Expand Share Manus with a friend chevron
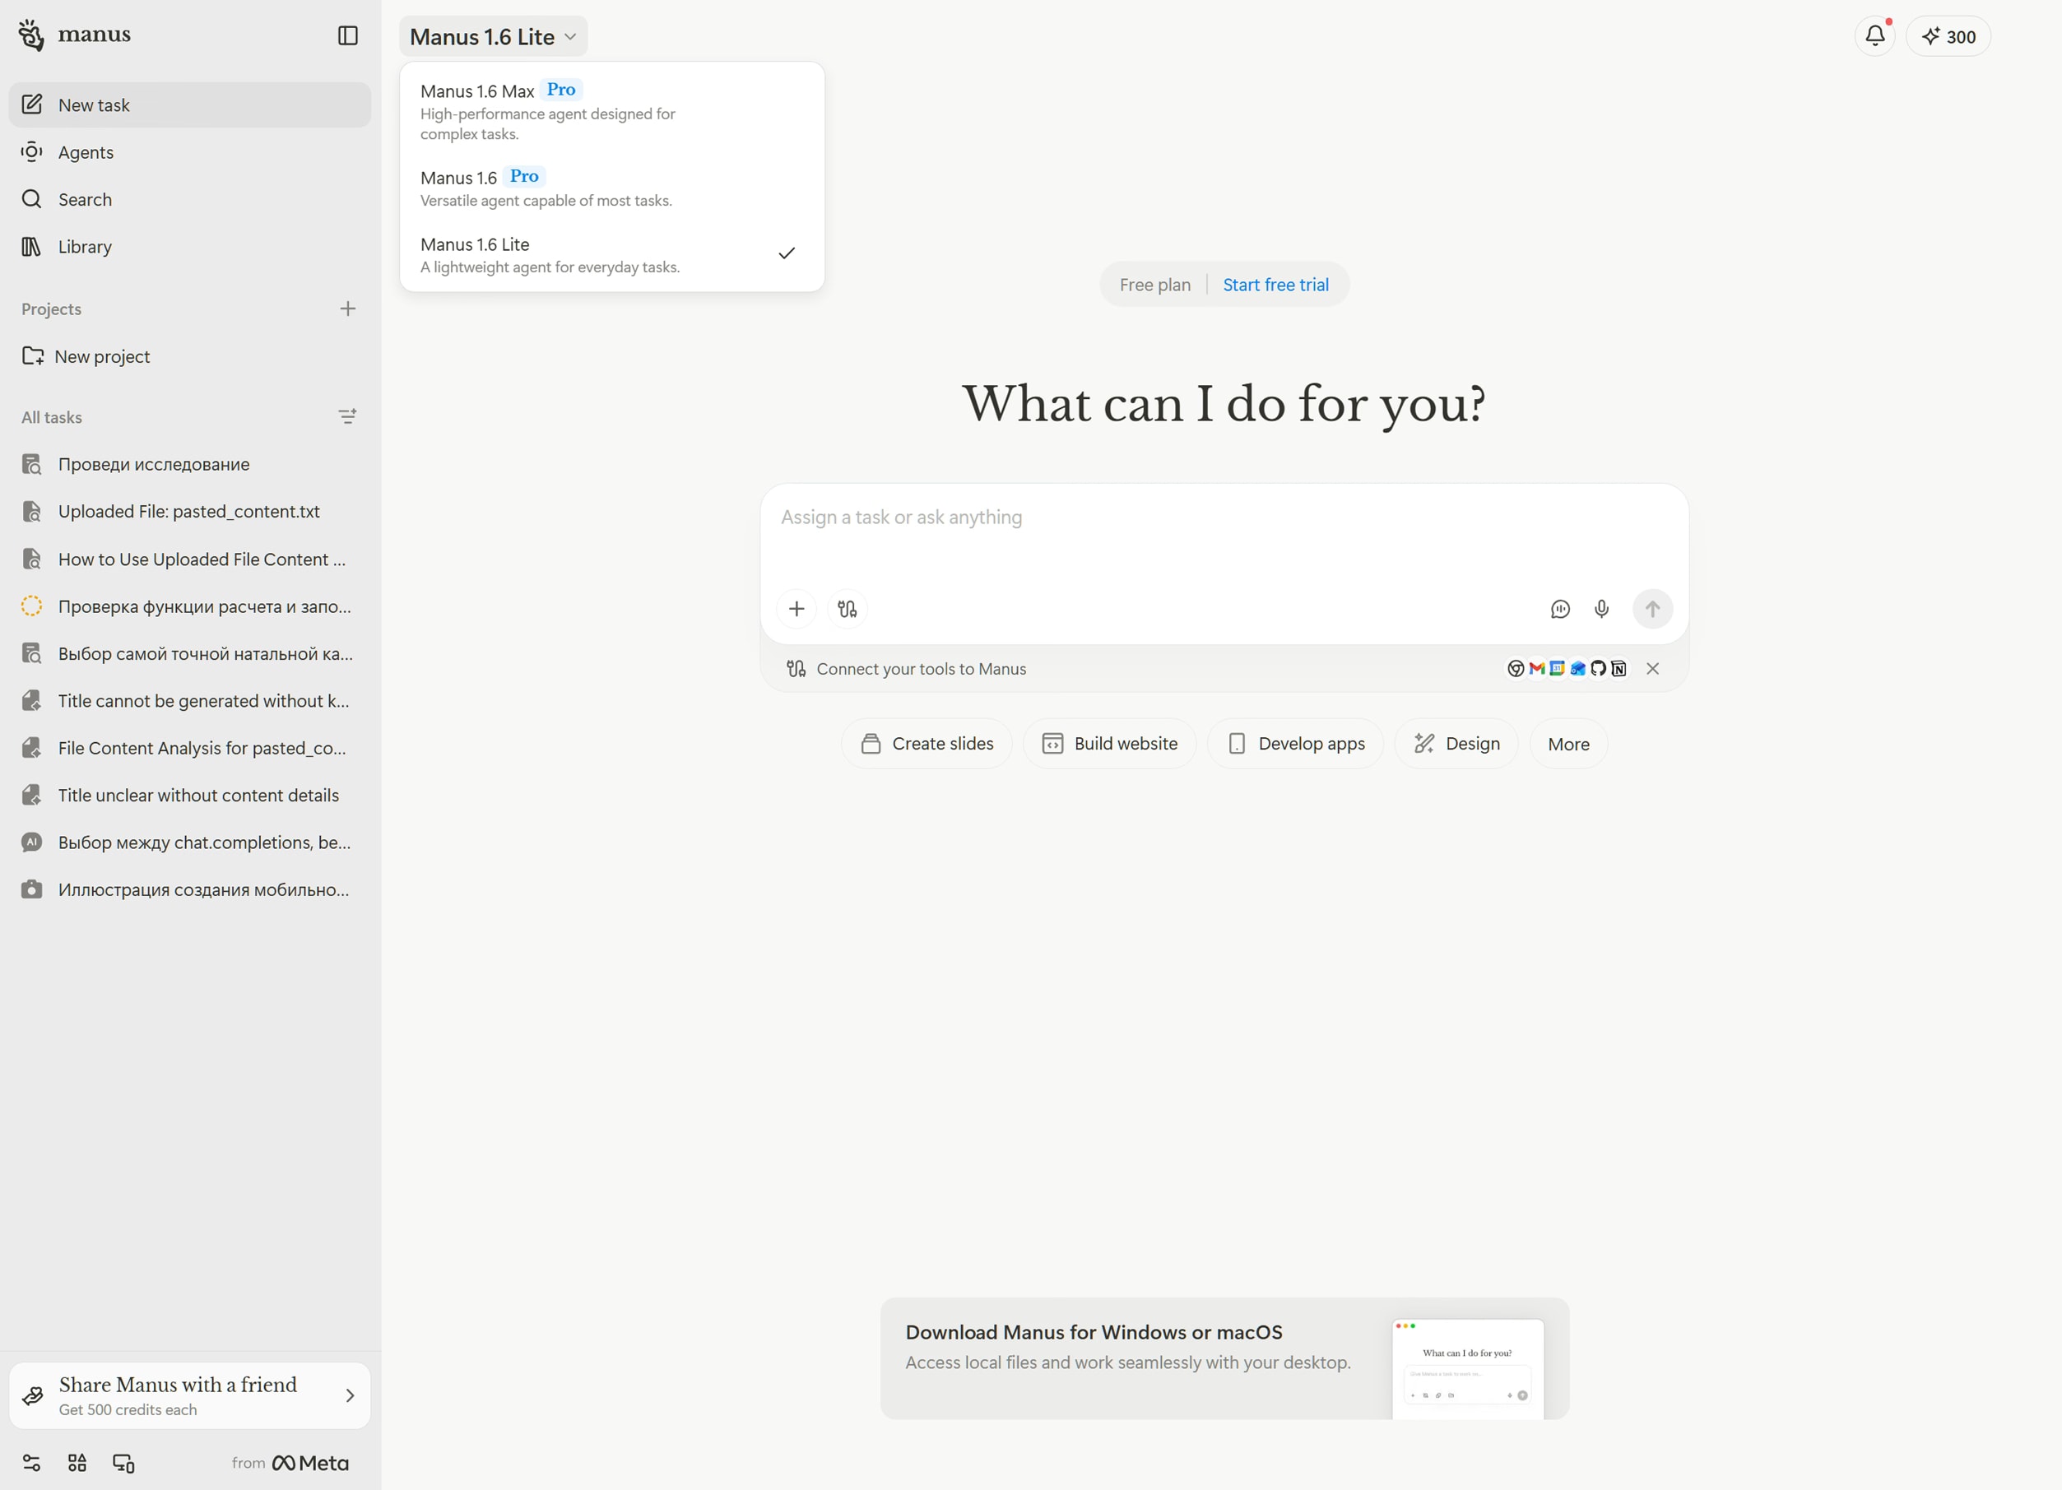The width and height of the screenshot is (2062, 1490). tap(350, 1395)
